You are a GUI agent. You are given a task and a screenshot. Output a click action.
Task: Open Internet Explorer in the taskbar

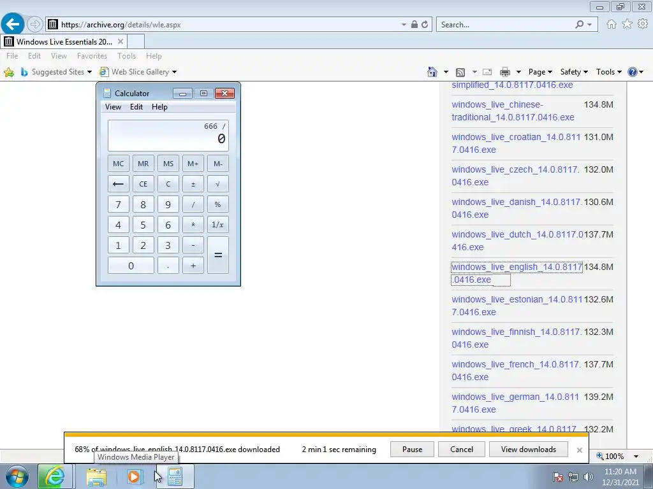pyautogui.click(x=55, y=476)
